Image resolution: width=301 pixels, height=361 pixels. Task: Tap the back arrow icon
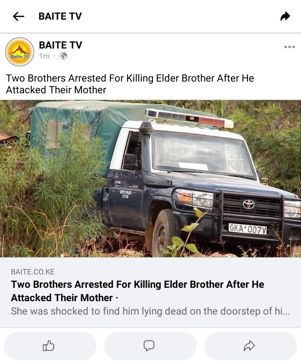coord(18,16)
